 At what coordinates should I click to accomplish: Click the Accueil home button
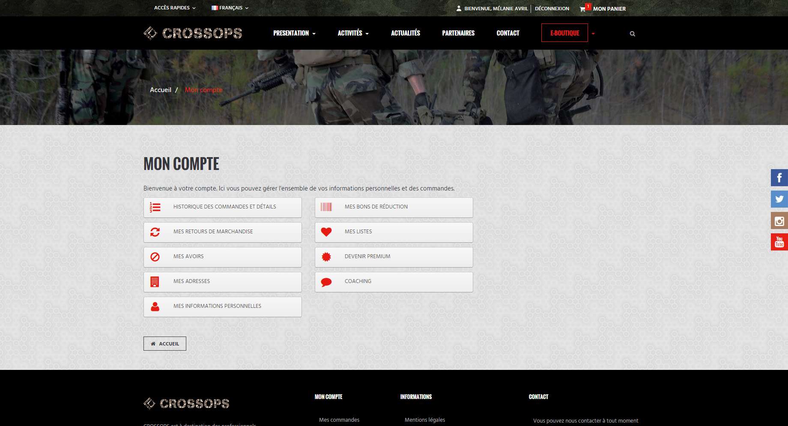pyautogui.click(x=165, y=344)
